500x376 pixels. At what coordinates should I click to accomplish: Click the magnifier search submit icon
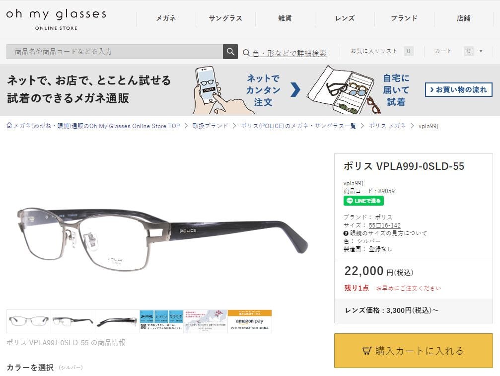point(230,51)
